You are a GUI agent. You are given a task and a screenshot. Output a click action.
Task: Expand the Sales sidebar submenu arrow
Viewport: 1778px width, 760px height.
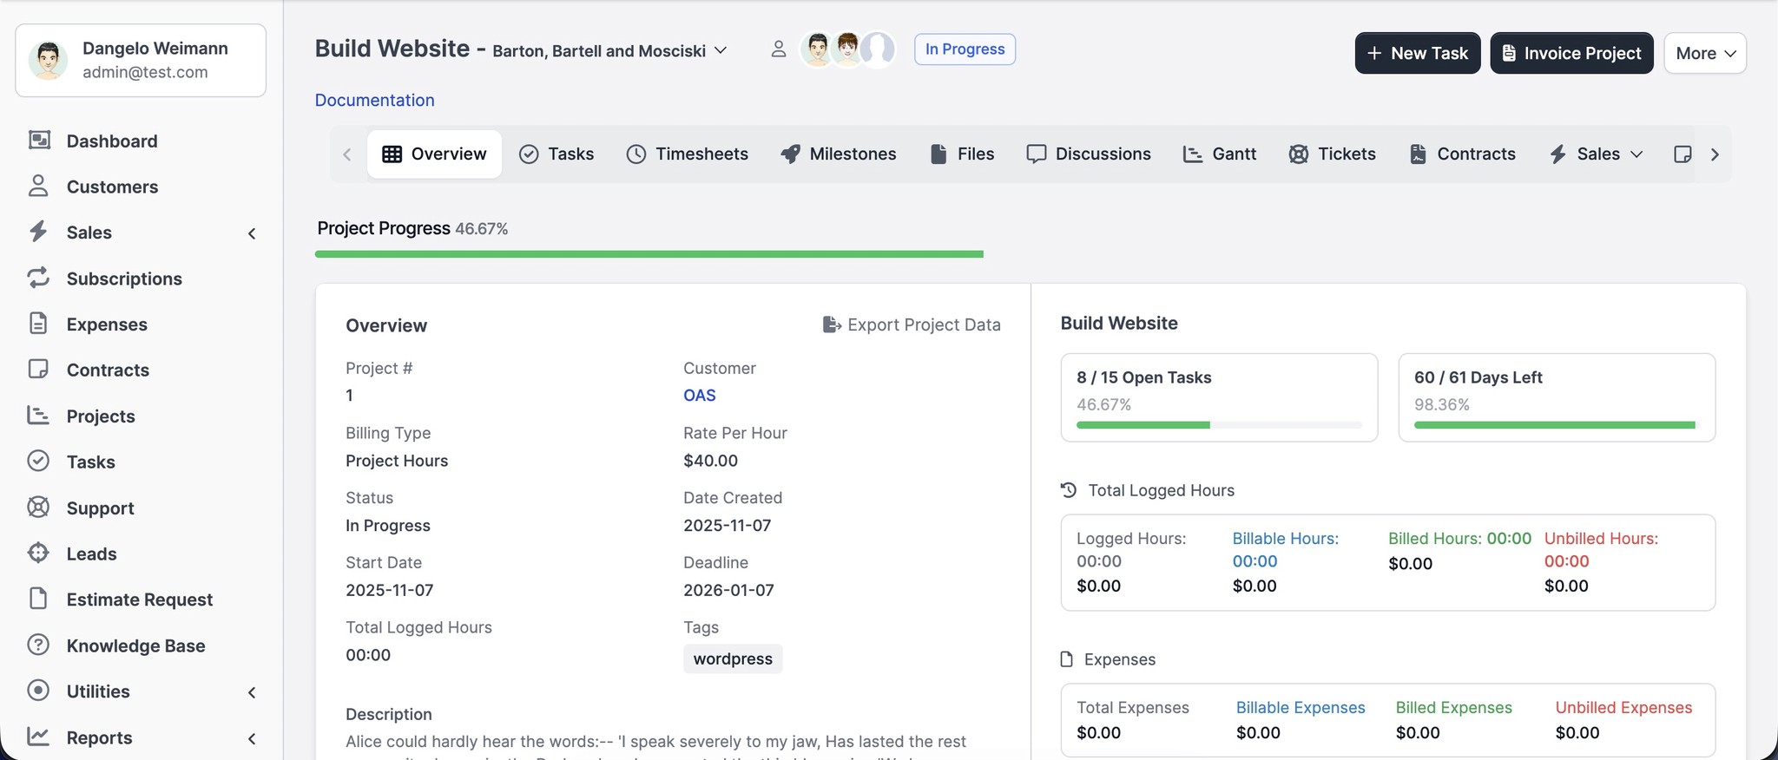(252, 233)
